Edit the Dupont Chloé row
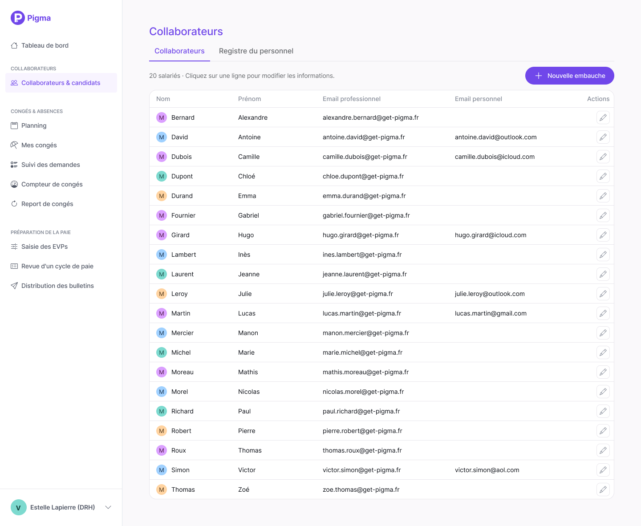This screenshot has width=641, height=526. pos(603,176)
